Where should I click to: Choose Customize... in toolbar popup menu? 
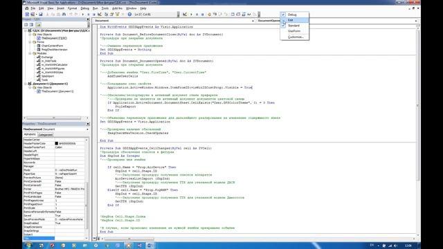pyautogui.click(x=296, y=37)
